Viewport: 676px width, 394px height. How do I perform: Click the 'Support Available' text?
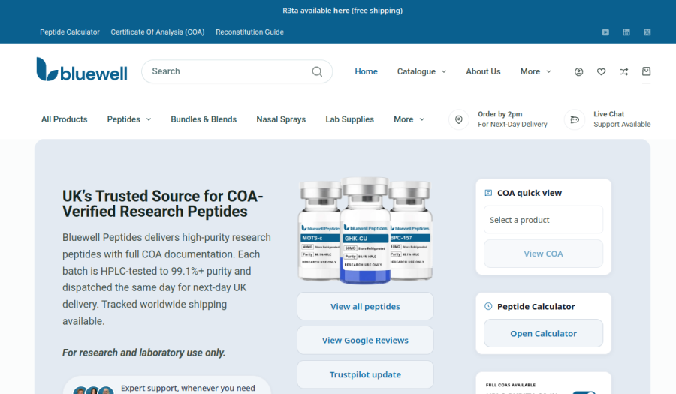click(622, 125)
